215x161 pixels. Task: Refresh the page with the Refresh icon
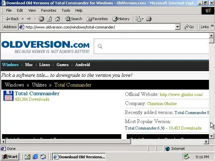tap(49, 19)
